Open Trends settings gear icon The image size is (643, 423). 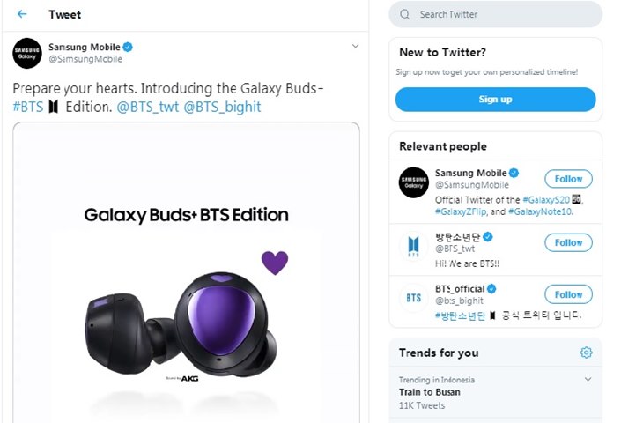586,352
